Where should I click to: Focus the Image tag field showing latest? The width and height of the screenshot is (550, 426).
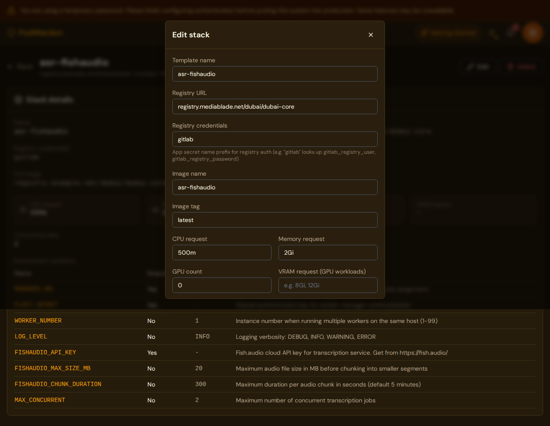point(275,220)
